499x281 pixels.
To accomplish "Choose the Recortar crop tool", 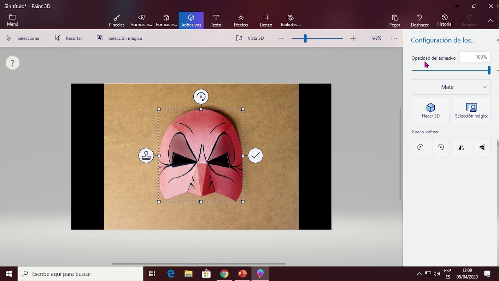I will click(68, 38).
